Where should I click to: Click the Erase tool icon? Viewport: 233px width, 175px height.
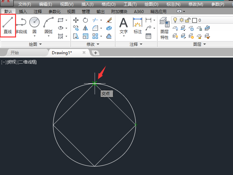tap(109, 20)
